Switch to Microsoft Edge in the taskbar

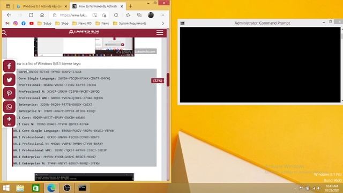(51, 188)
